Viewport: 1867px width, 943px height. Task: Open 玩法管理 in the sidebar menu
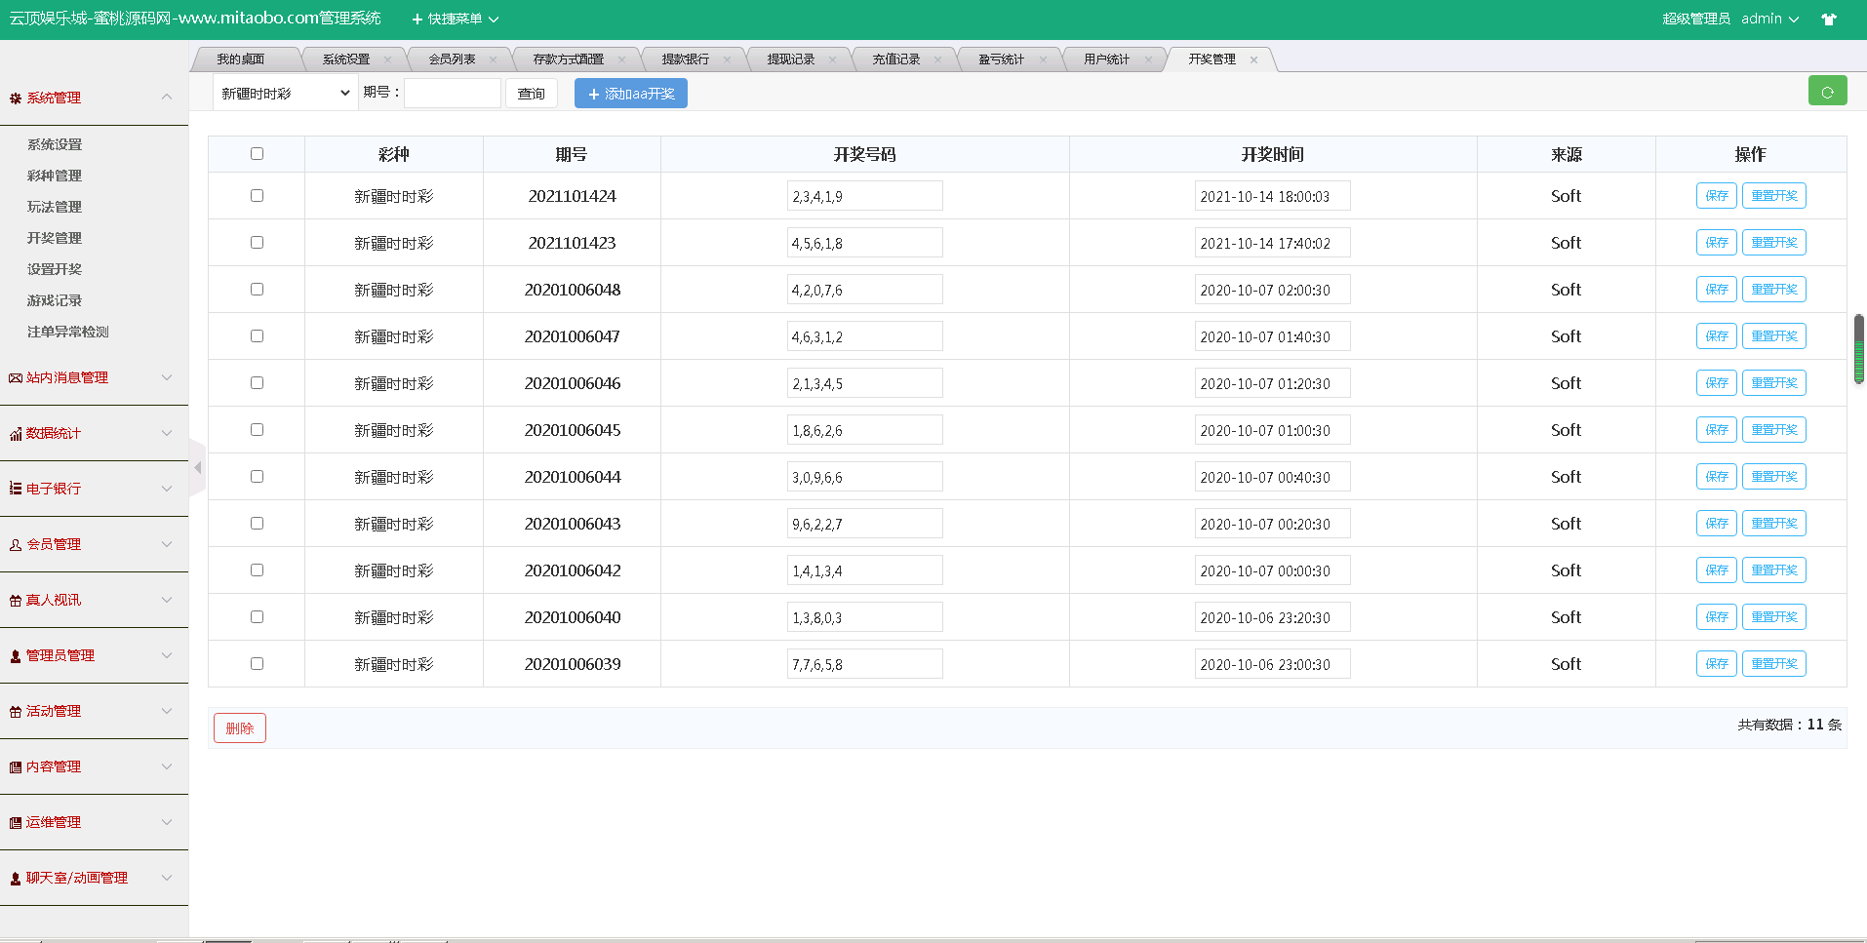(55, 207)
